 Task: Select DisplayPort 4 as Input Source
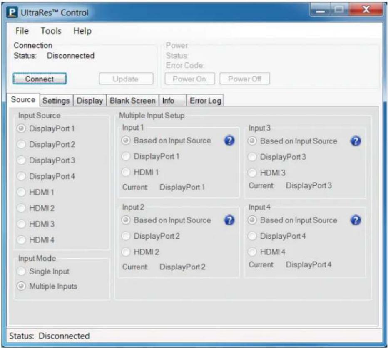click(21, 176)
